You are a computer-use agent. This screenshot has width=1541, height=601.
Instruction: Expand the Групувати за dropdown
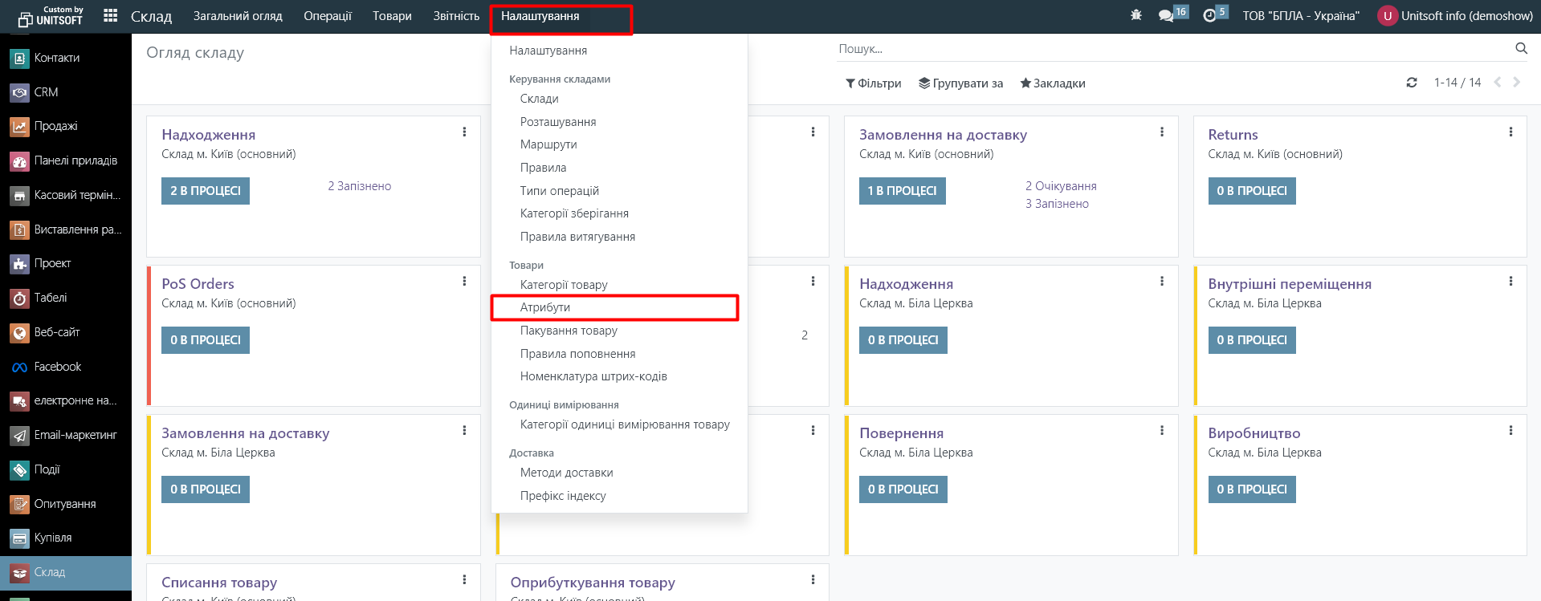pyautogui.click(x=961, y=83)
